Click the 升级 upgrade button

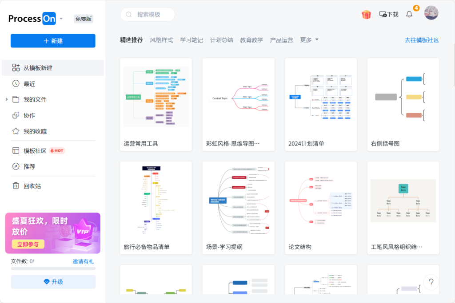pos(53,282)
